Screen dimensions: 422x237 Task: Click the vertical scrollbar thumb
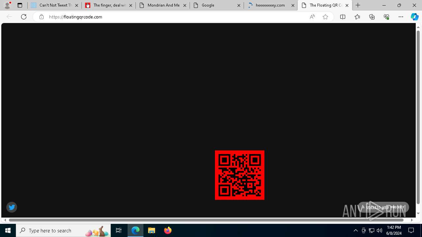[x=418, y=118]
